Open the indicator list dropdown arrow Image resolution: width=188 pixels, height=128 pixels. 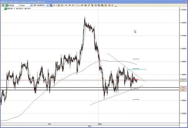[75, 5]
